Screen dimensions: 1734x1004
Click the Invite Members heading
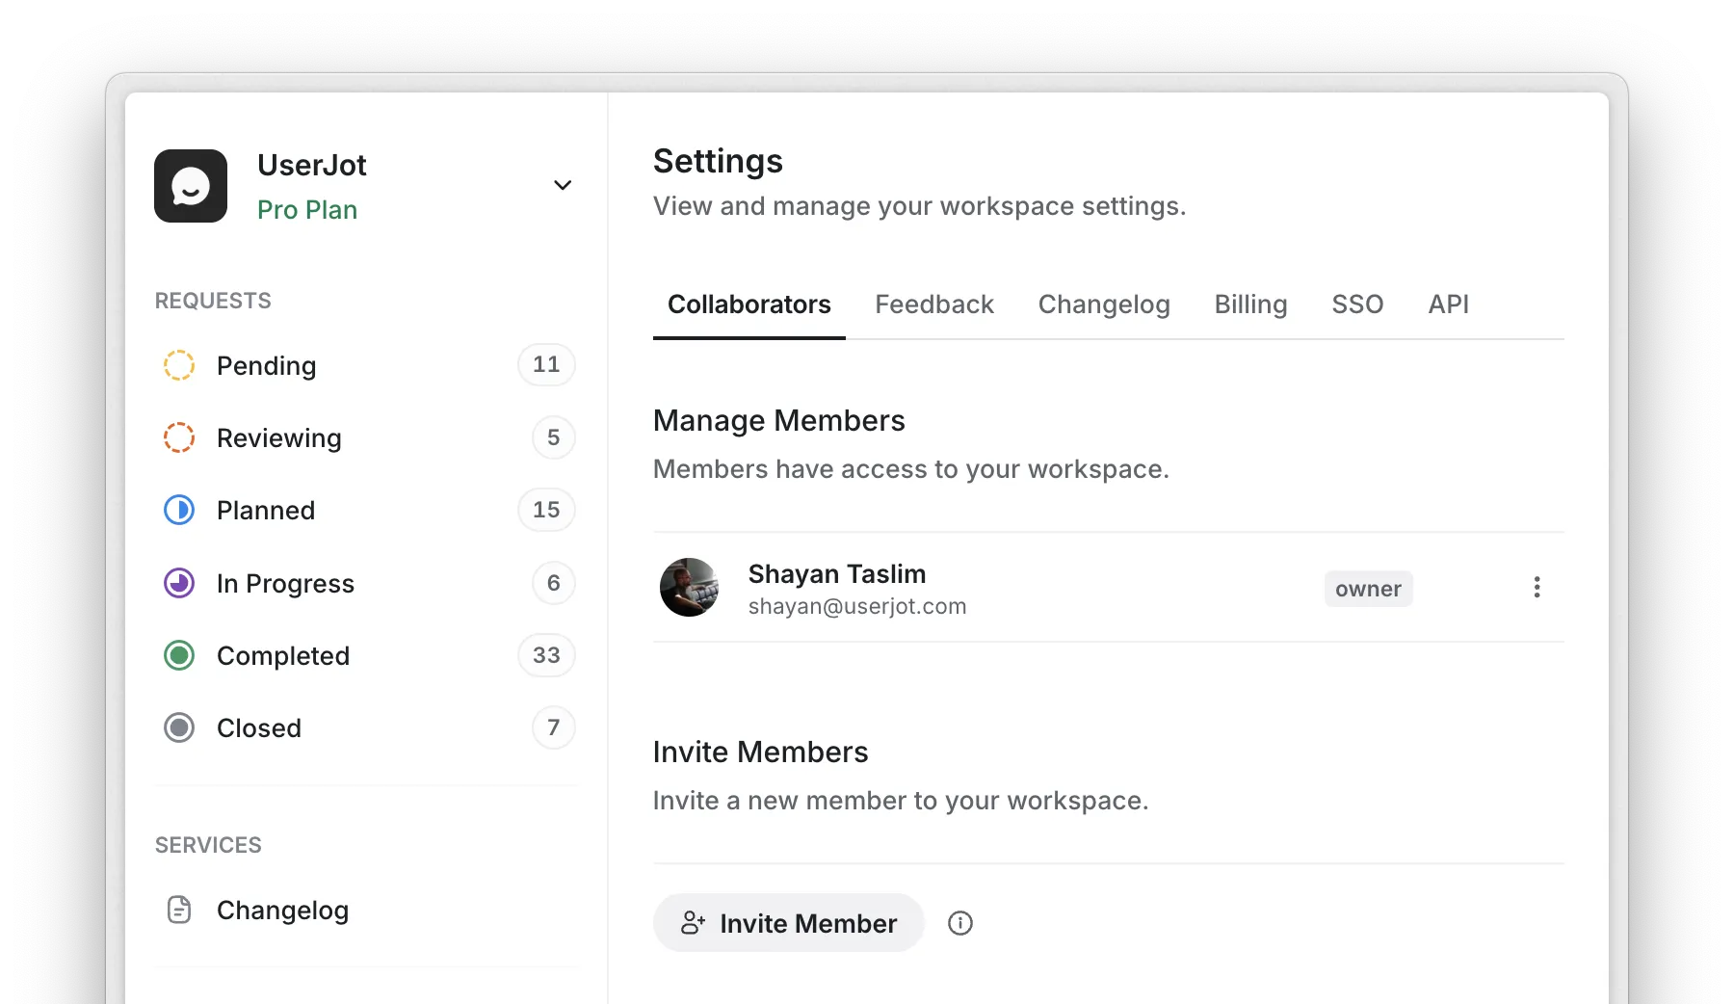tap(761, 753)
